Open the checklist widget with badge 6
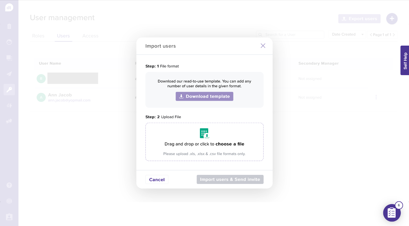Viewport: 409px width, 226px height. (x=392, y=212)
